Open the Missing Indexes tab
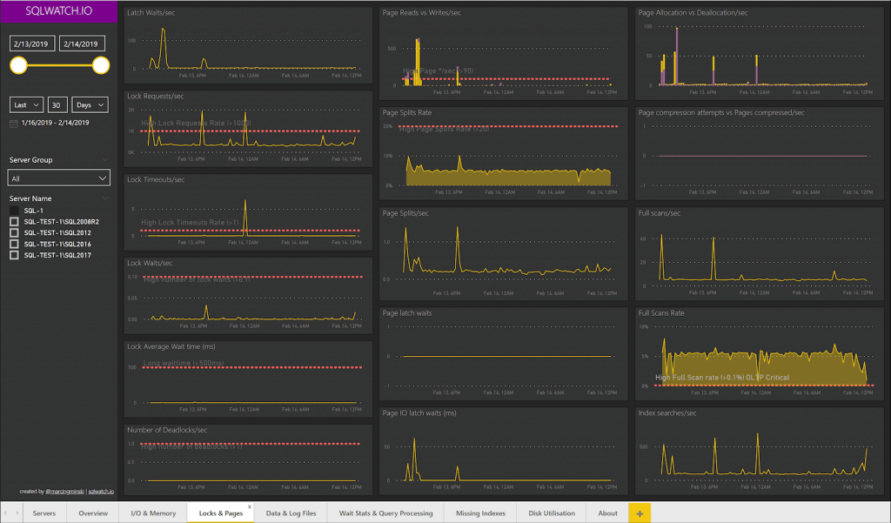This screenshot has width=891, height=523. coord(480,513)
